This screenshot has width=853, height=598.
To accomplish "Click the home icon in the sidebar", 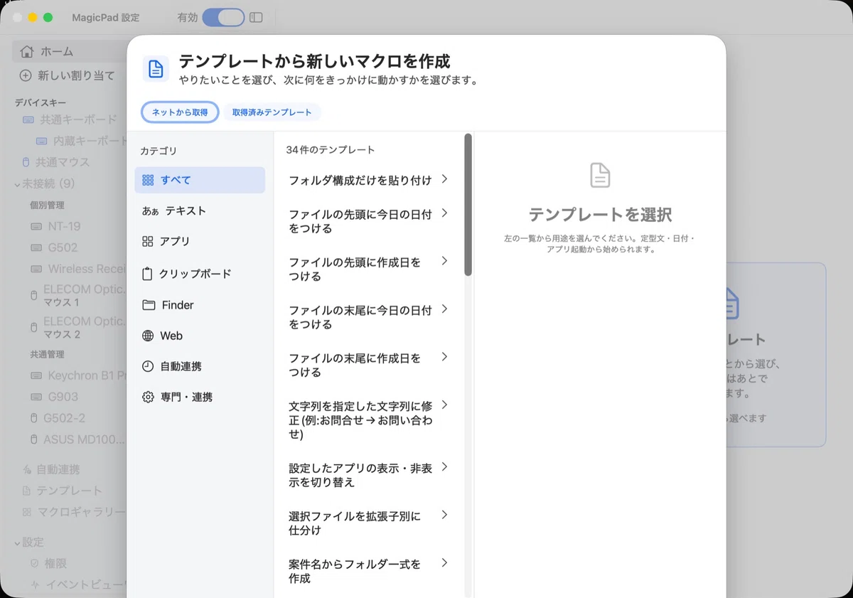I will click(27, 51).
